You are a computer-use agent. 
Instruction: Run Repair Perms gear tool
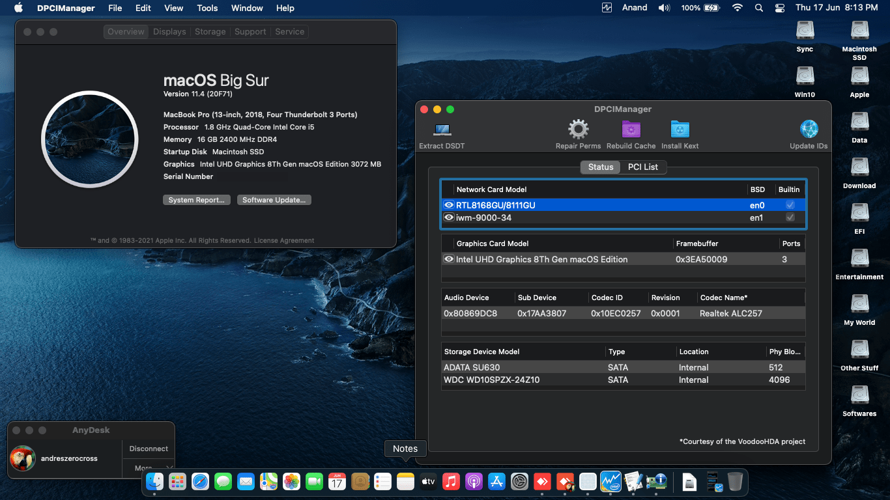click(579, 130)
